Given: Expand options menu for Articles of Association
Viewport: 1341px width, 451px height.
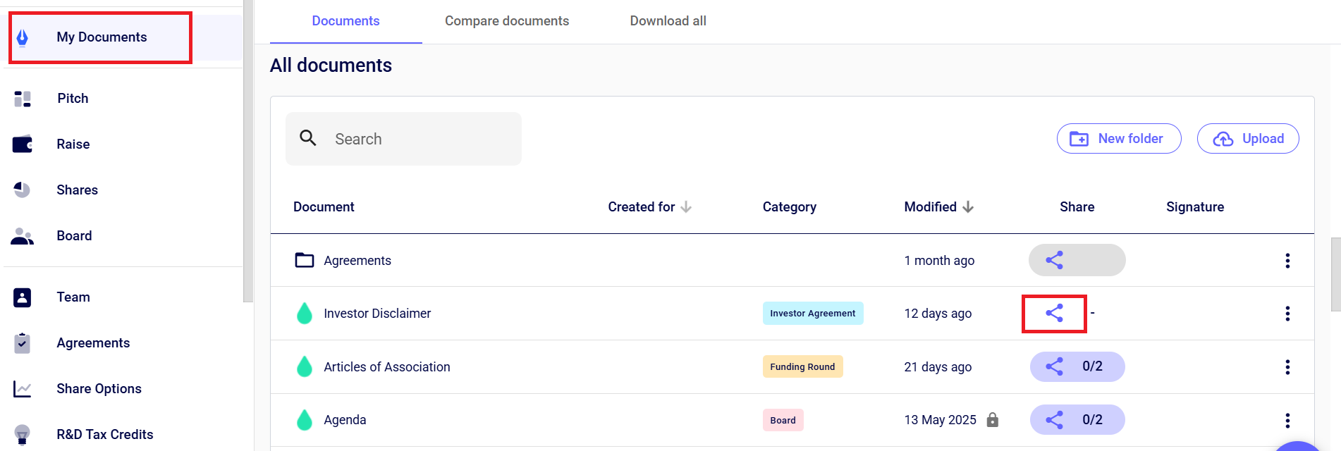Looking at the screenshot, I should (1287, 367).
